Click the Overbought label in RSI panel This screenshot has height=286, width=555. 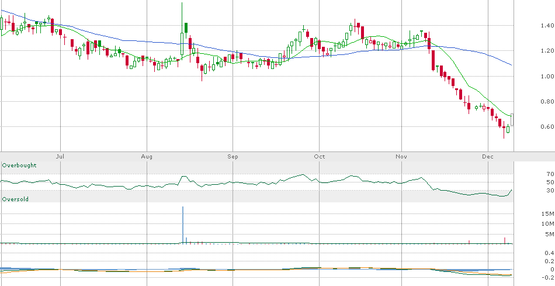[x=19, y=166]
